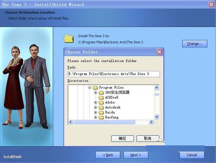Close the Choose Folder dialog

[159, 52]
